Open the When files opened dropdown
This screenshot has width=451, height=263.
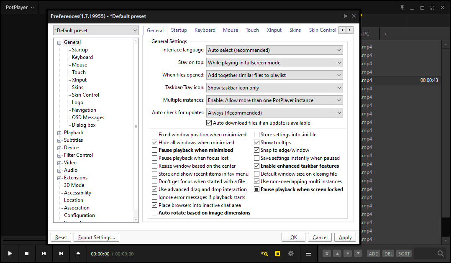click(x=274, y=75)
